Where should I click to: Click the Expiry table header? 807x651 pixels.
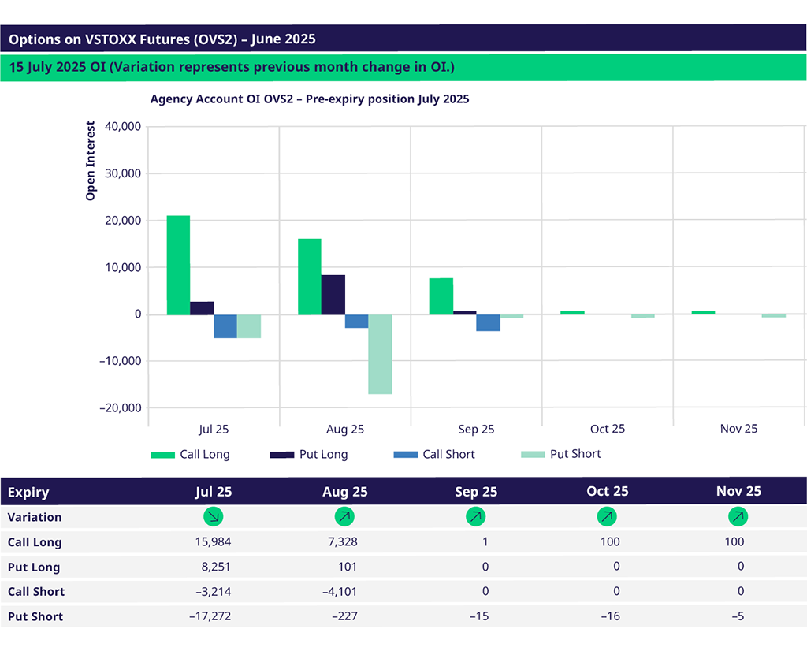click(x=28, y=493)
